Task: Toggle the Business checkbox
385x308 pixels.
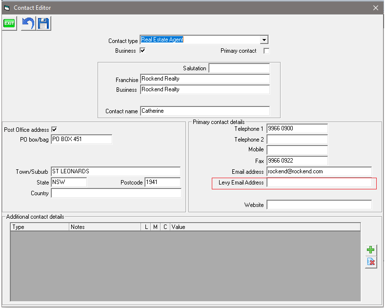Action: pyautogui.click(x=142, y=50)
